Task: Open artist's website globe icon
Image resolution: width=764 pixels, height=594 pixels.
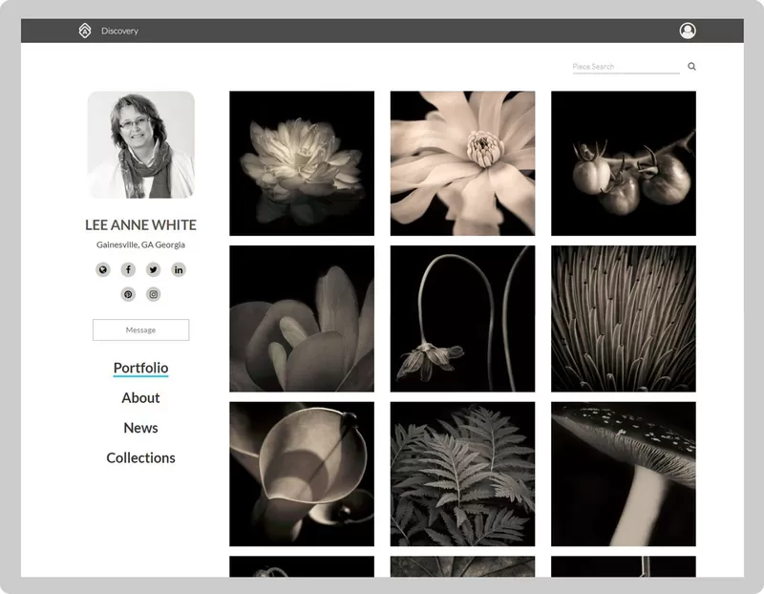Action: click(x=103, y=269)
